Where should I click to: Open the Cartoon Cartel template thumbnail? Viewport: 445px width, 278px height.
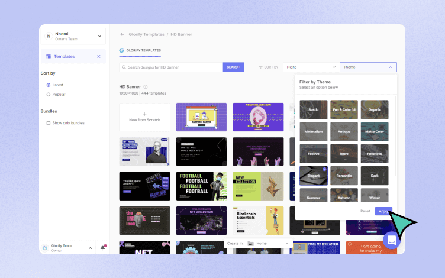[202, 117]
